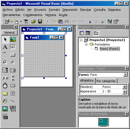Screen dimensions: 130x129
Task: Select the Pointer tool in toolbox
Action: [5, 39]
